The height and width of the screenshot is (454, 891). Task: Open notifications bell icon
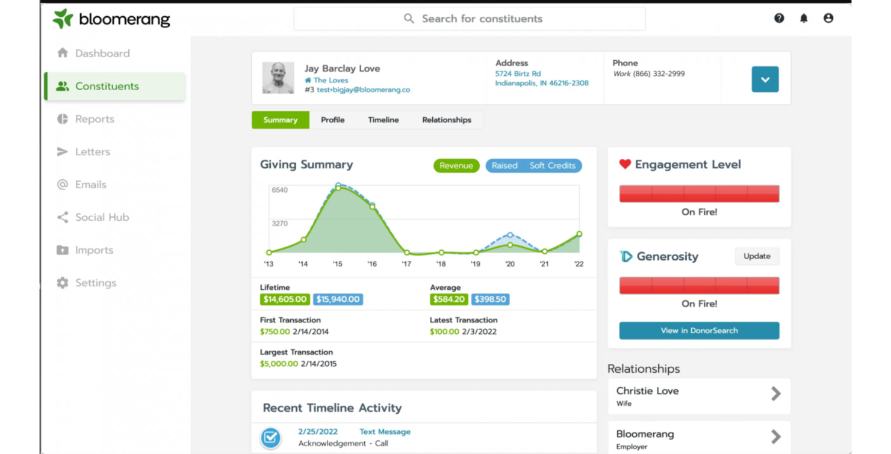coord(804,19)
